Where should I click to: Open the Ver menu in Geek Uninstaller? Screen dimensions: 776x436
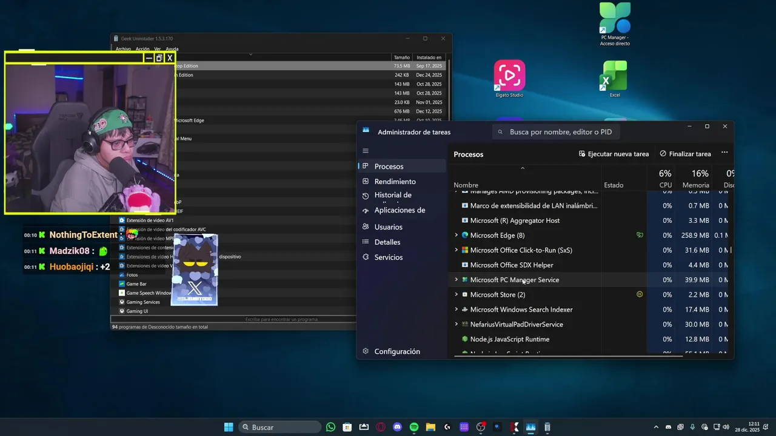(x=158, y=49)
